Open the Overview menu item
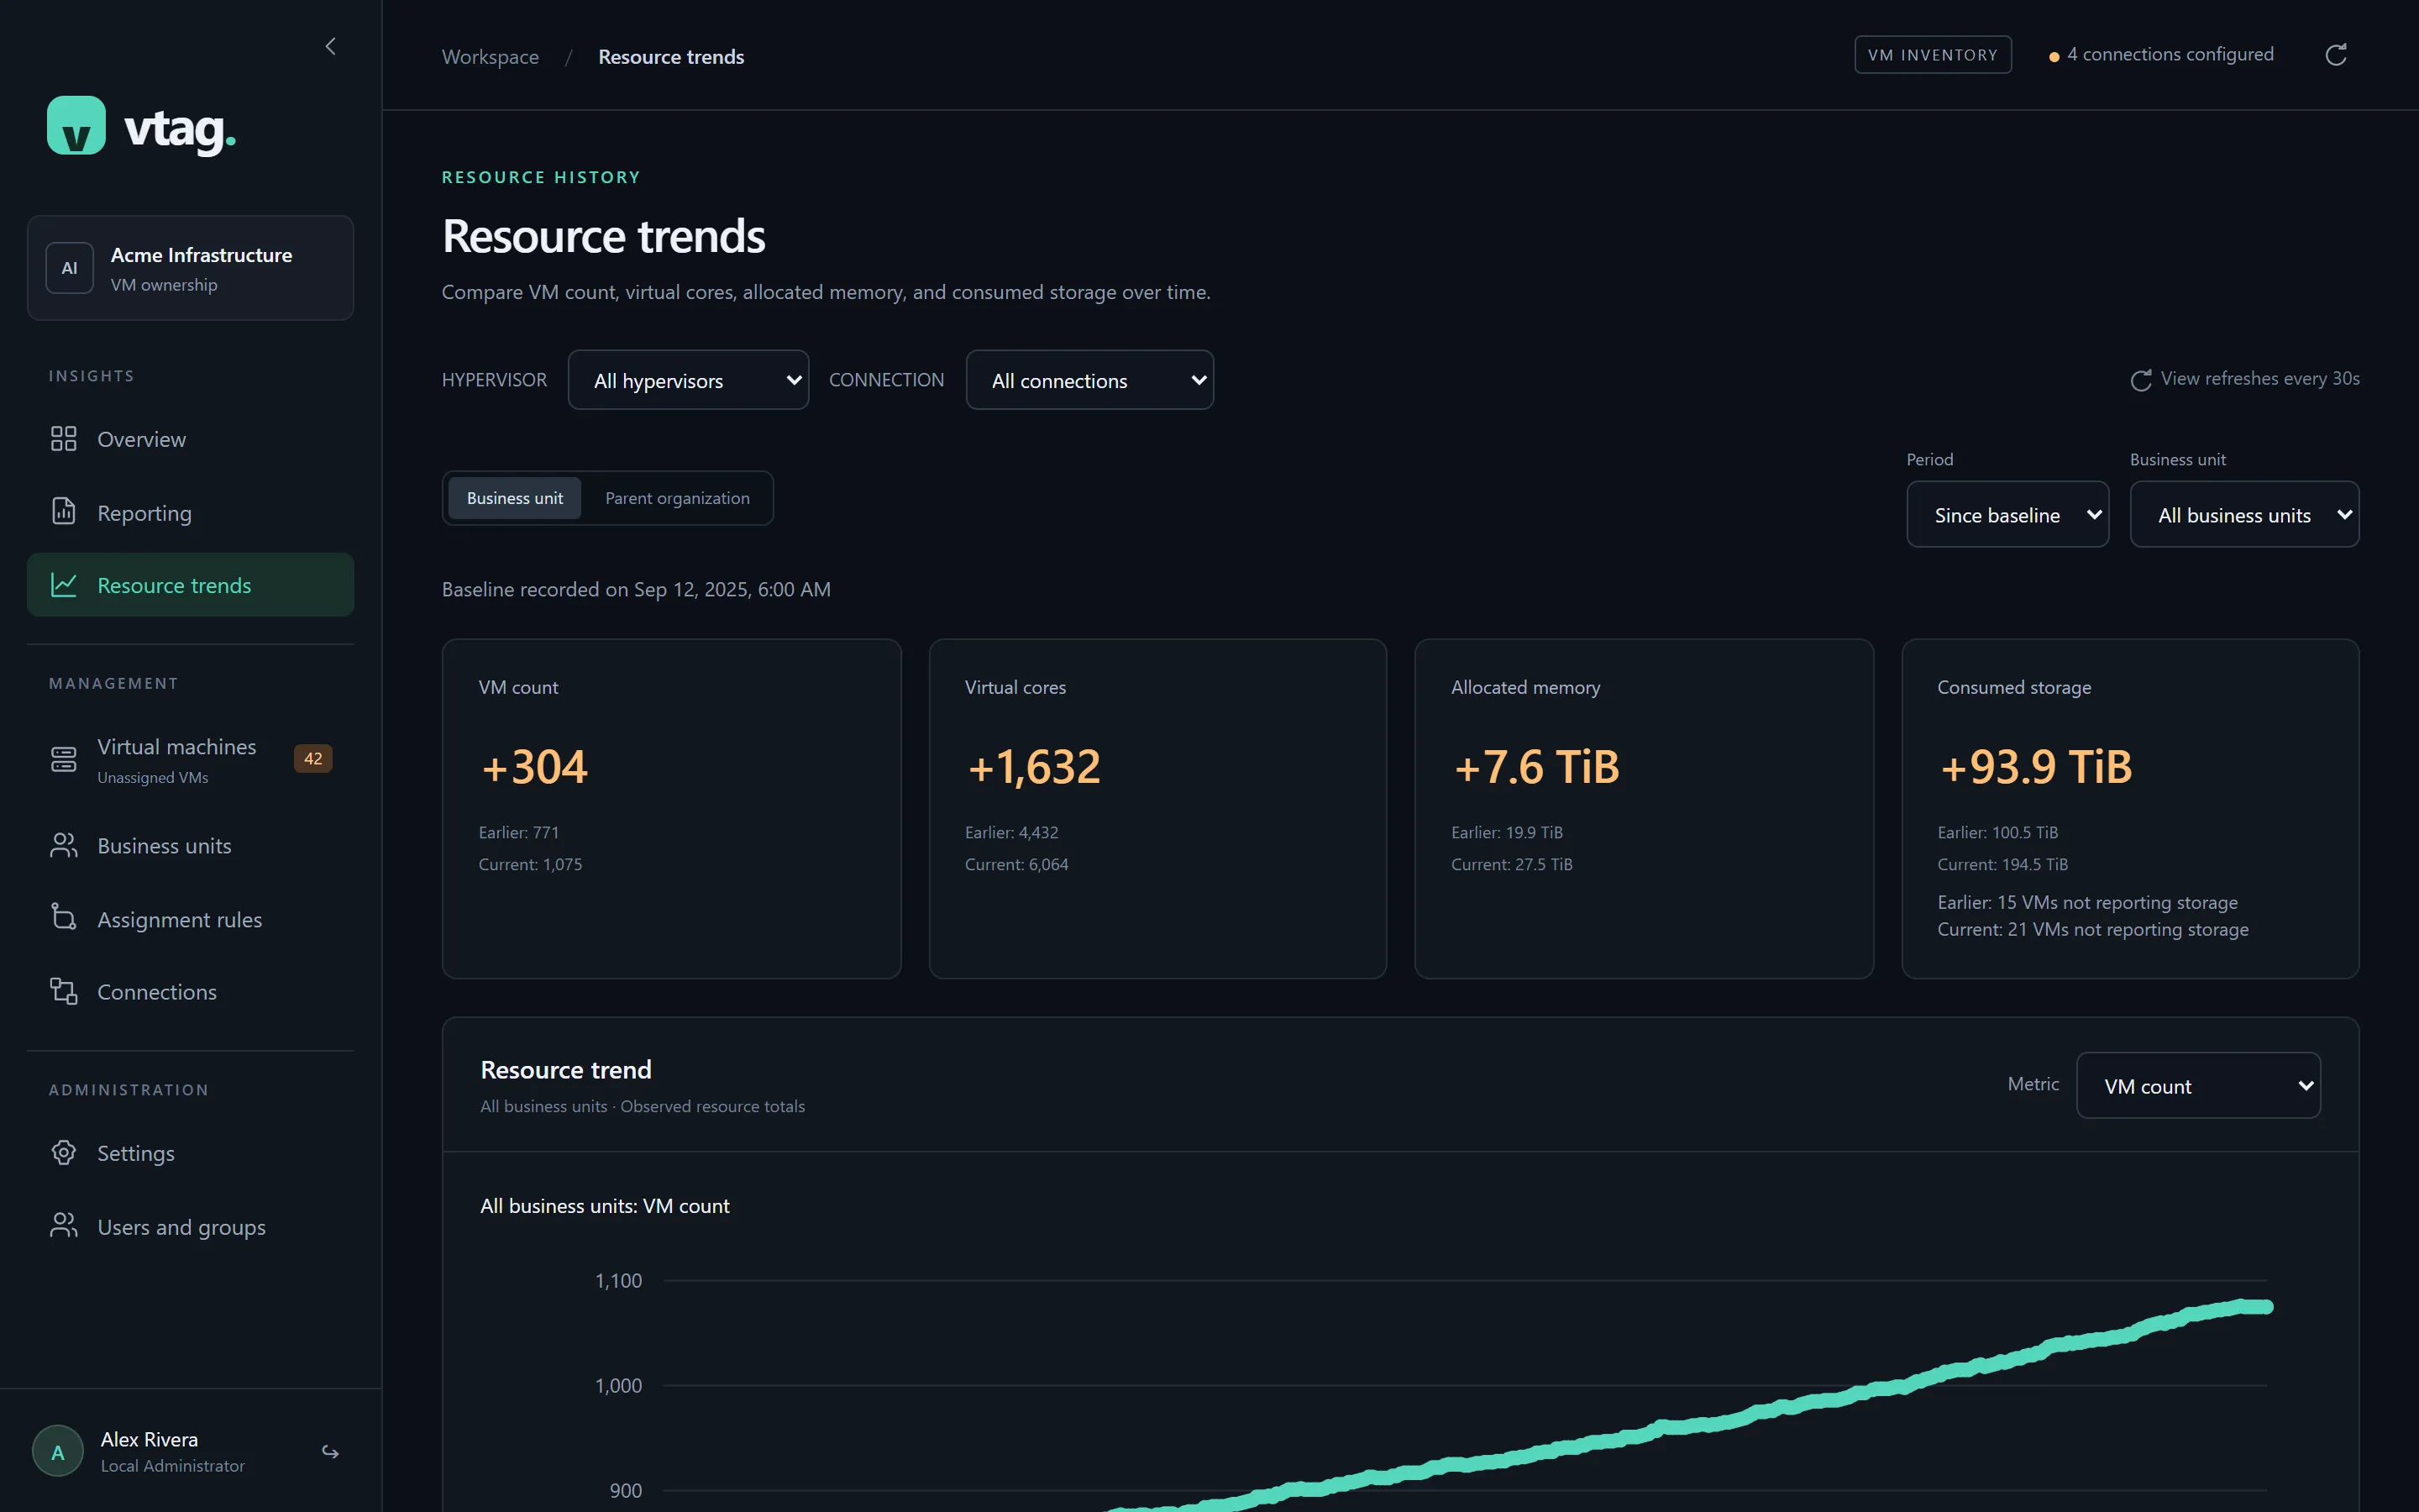2419x1512 pixels. point(190,439)
